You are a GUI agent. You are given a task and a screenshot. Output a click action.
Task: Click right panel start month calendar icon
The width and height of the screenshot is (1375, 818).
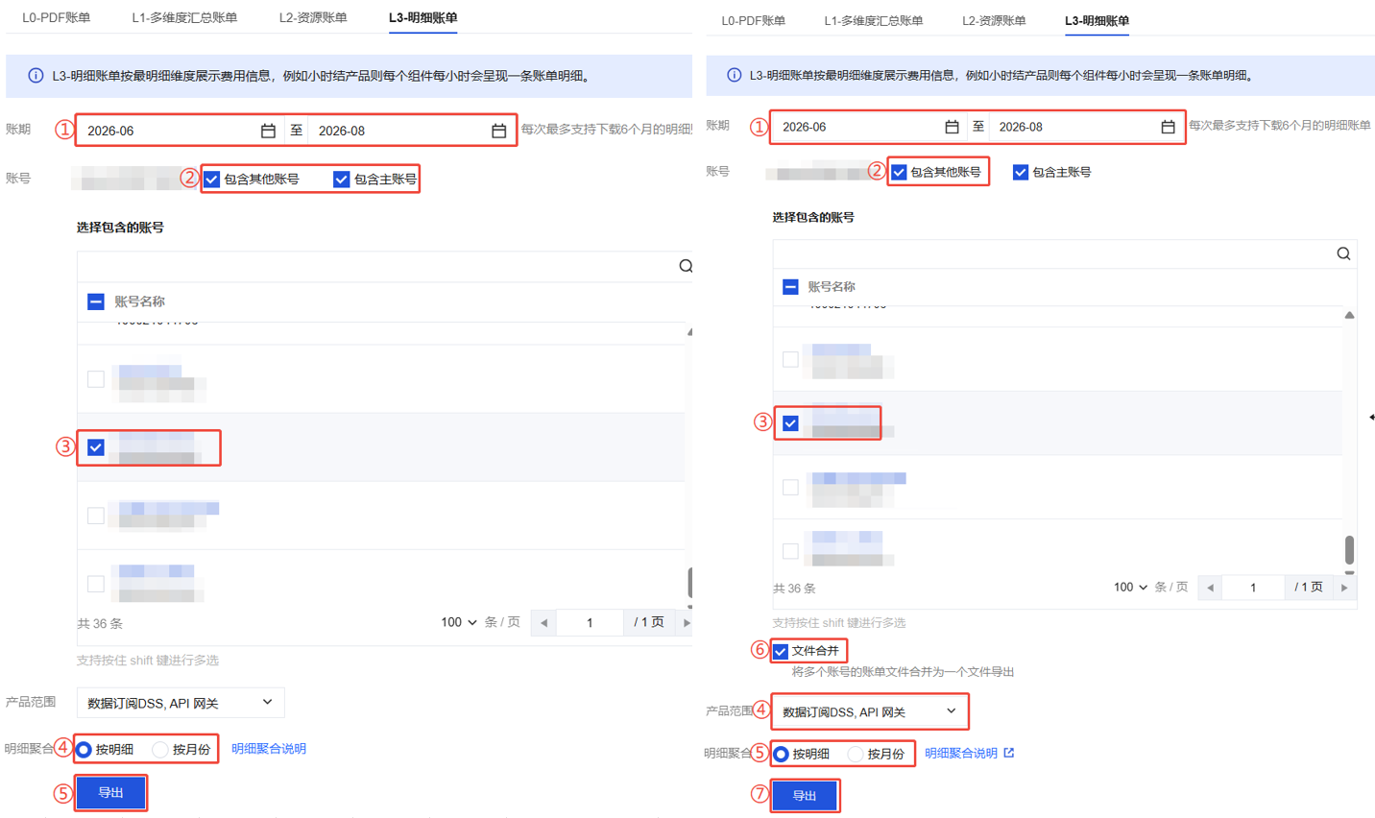click(x=952, y=127)
